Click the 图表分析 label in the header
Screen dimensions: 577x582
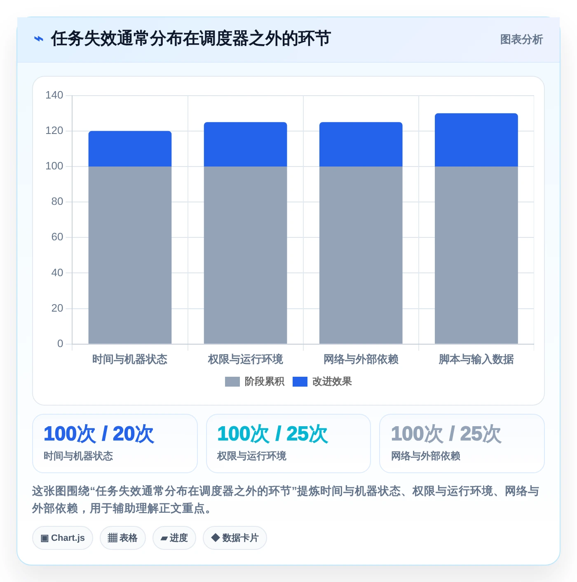click(521, 40)
